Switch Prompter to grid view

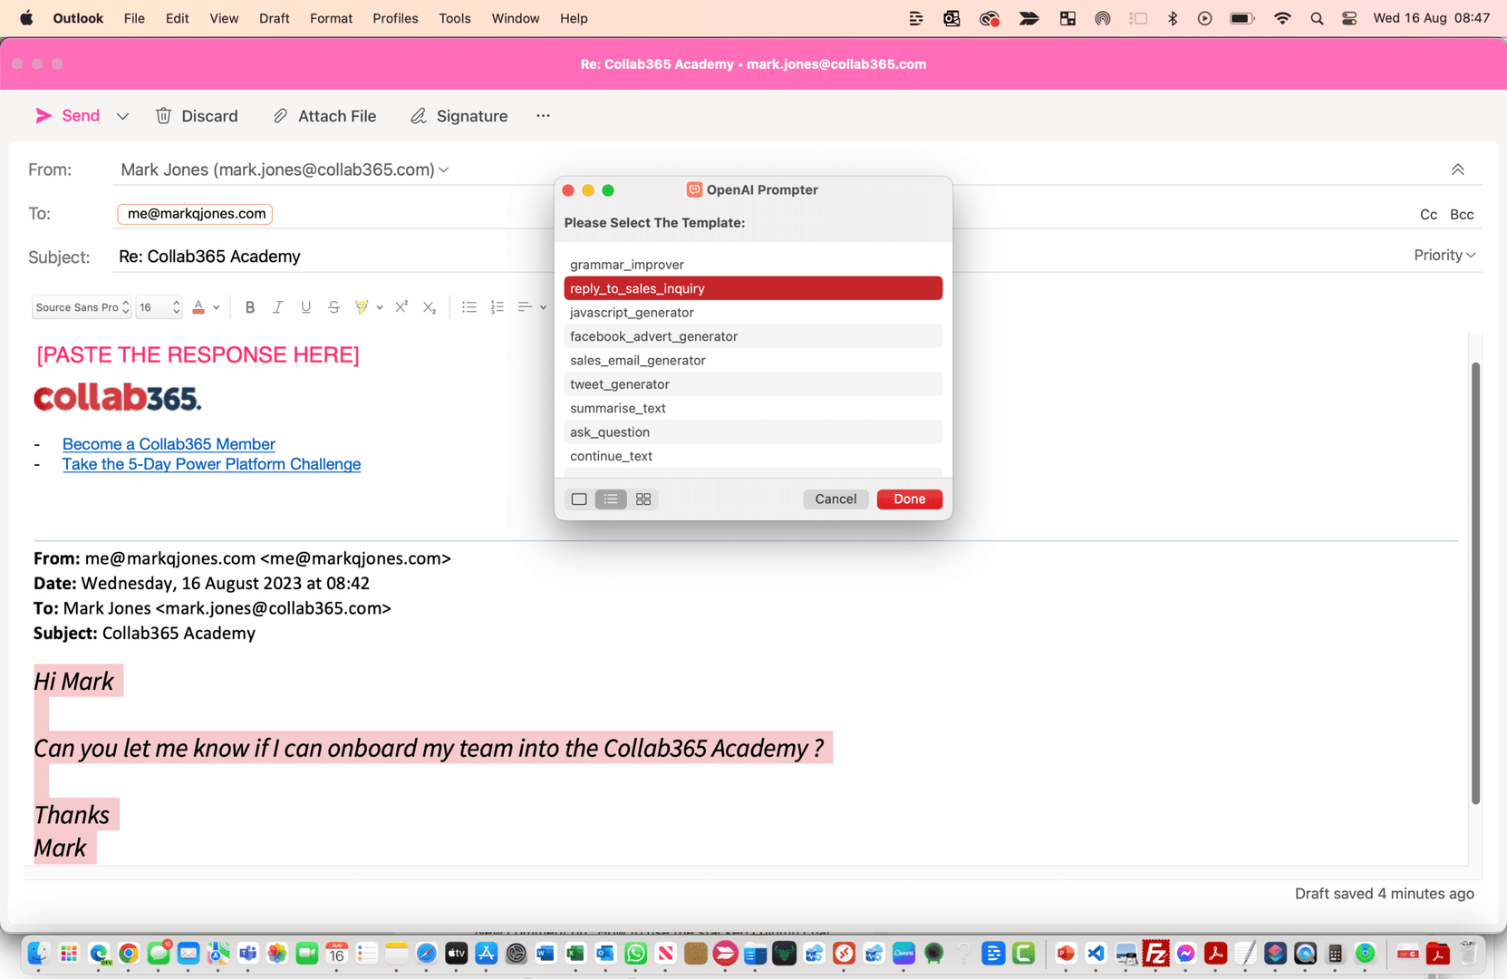coord(643,499)
